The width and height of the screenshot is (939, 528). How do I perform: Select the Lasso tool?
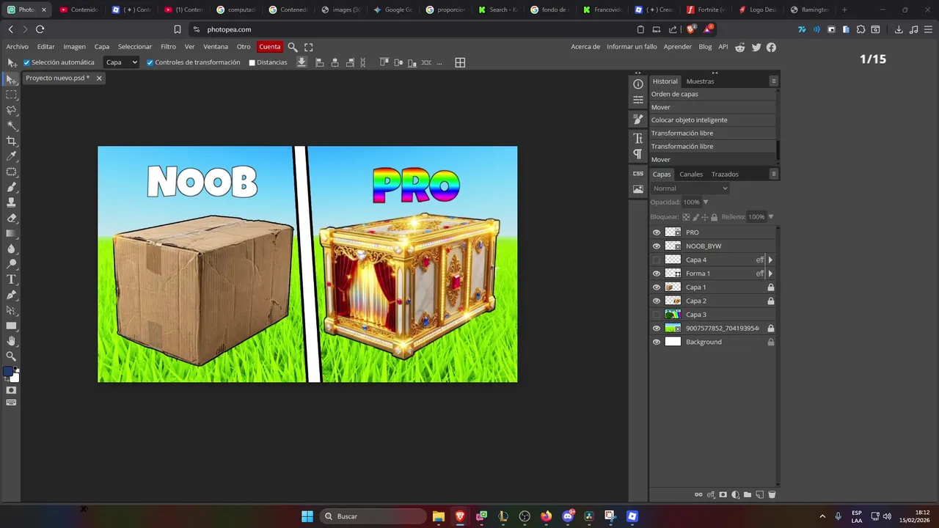11,110
